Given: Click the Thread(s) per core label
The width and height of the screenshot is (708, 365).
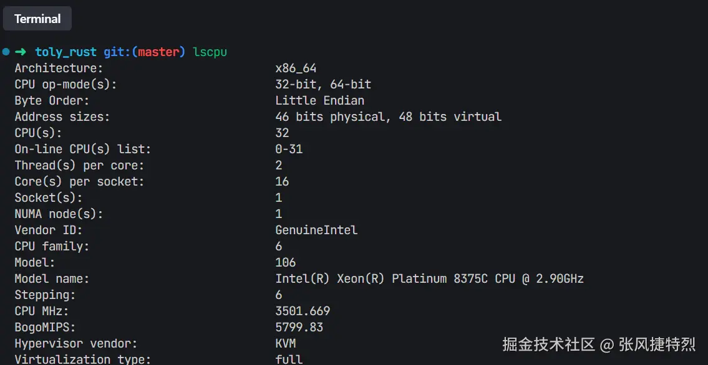Looking at the screenshot, I should tap(79, 165).
